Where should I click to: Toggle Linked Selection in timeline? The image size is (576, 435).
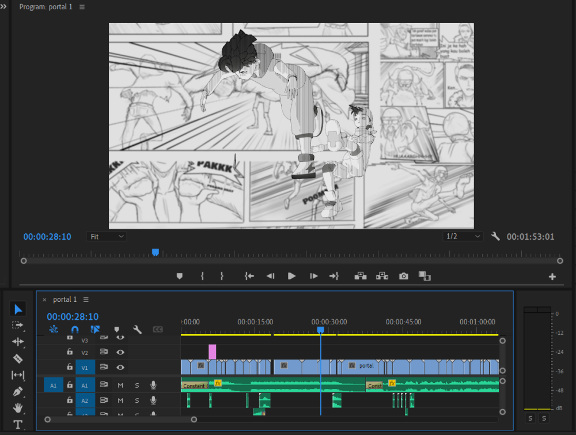tap(95, 330)
